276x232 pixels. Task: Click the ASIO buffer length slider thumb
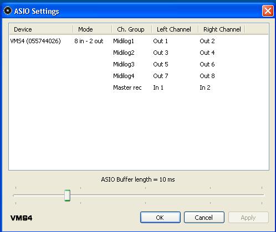click(67, 195)
